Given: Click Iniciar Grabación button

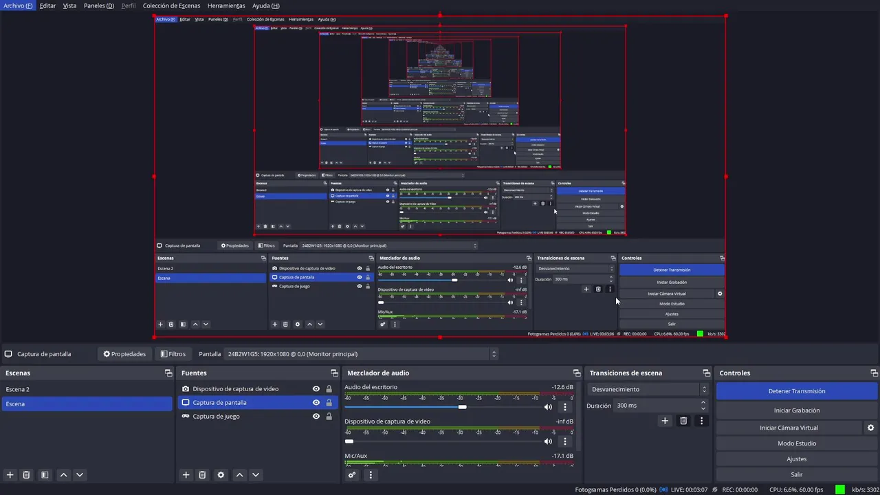Looking at the screenshot, I should tap(797, 410).
